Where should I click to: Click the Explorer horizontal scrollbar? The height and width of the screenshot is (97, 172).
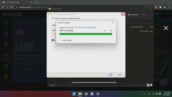pos(94,82)
